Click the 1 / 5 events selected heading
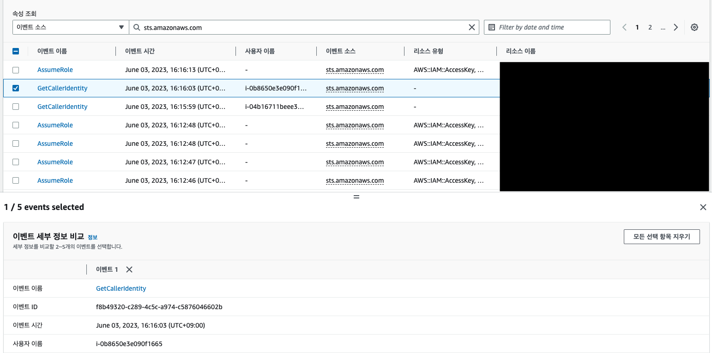712x353 pixels. tap(44, 207)
